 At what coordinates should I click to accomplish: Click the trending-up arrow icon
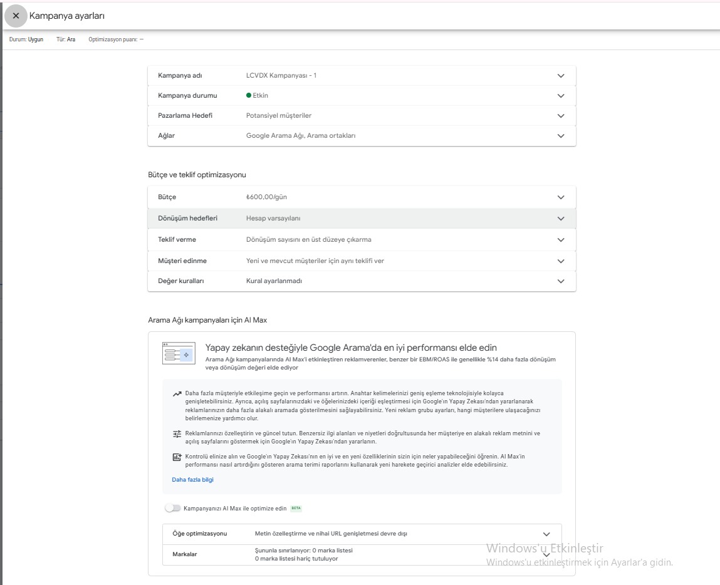177,394
